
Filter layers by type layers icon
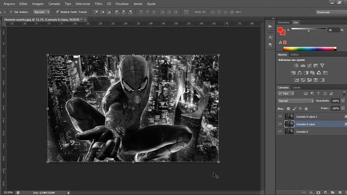(318, 94)
